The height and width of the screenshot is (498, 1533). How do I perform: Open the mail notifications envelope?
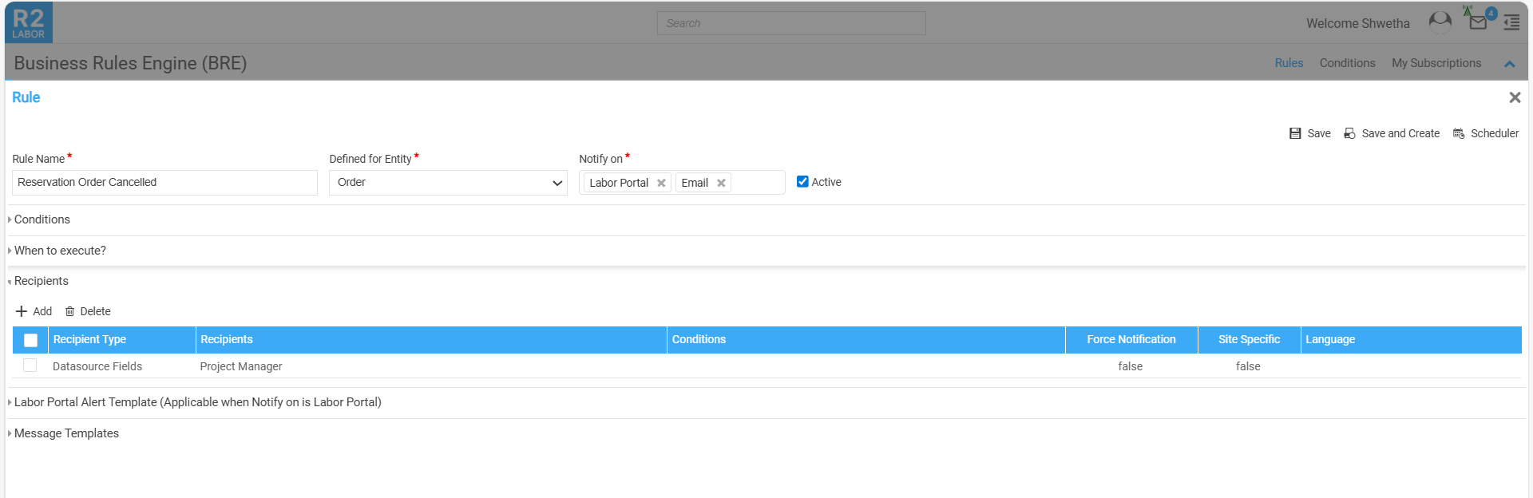1478,22
